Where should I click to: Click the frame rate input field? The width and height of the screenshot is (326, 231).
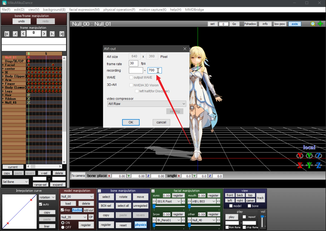click(133, 63)
